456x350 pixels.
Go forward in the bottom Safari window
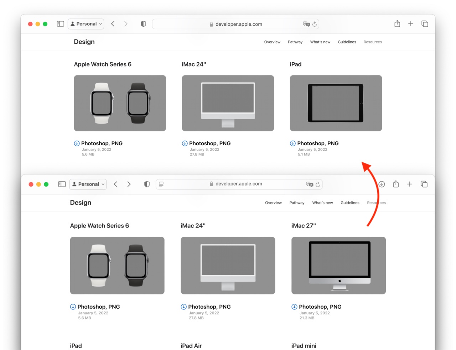129,184
